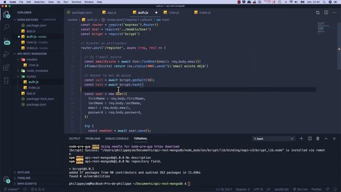
Task: Click Ln 15, Col 1 in status bar
Action: tap(224, 189)
